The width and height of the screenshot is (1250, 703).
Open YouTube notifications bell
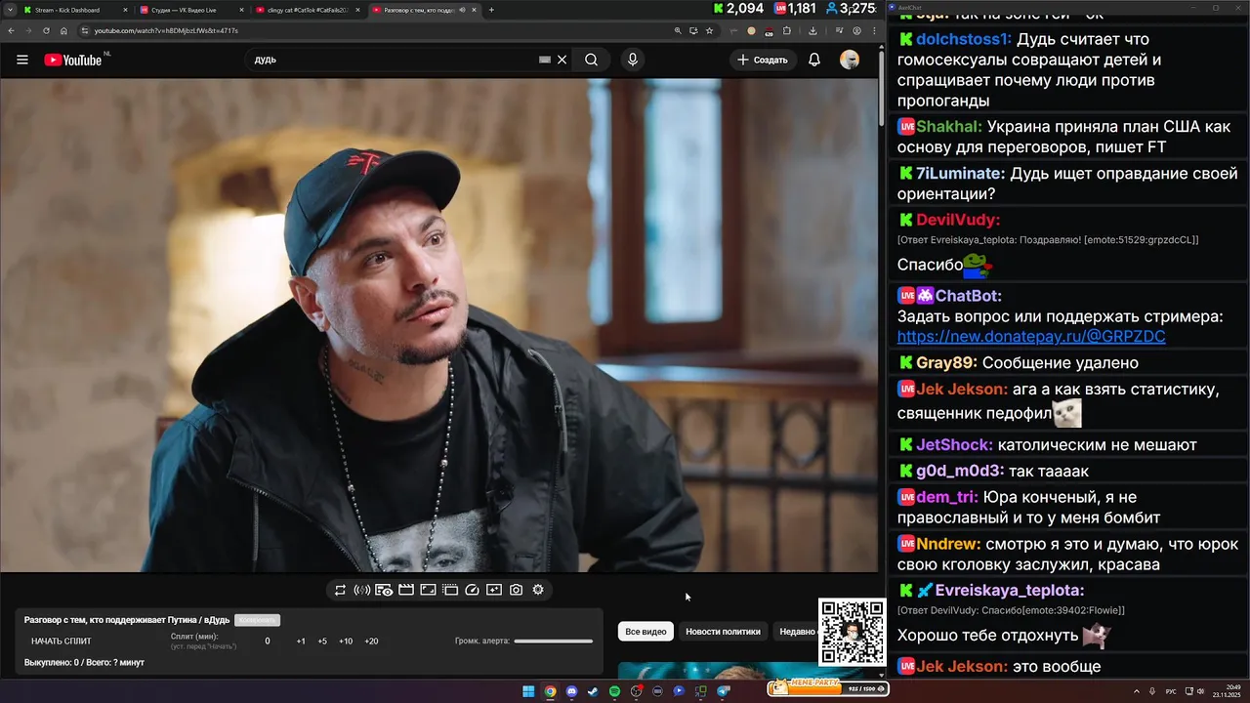[x=814, y=60]
